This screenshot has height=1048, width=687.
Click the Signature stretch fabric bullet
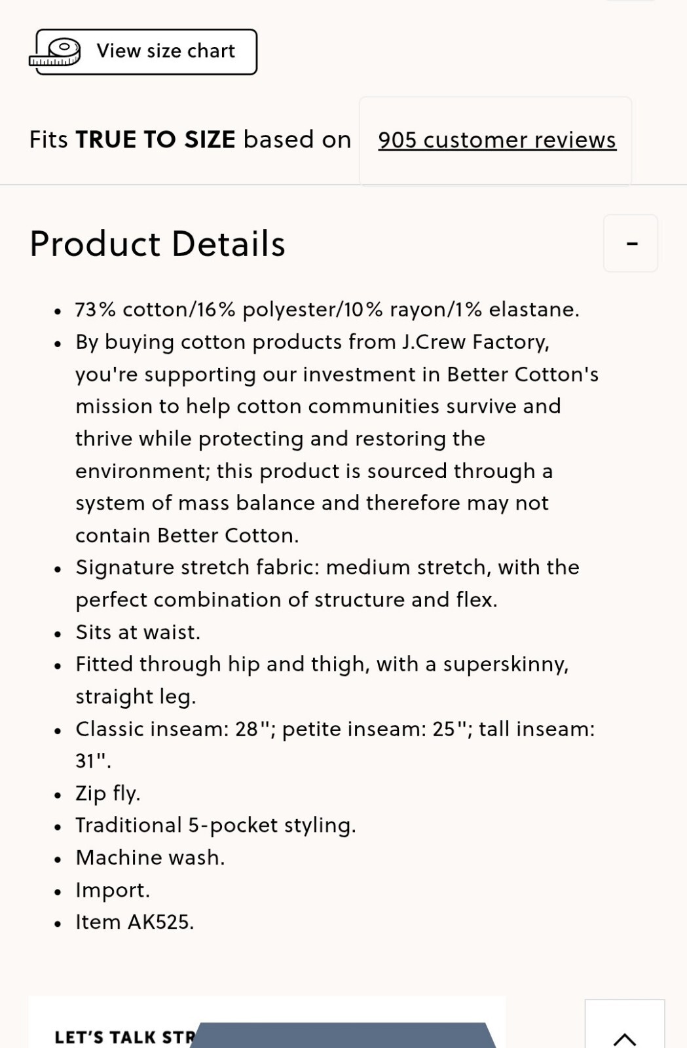point(327,584)
